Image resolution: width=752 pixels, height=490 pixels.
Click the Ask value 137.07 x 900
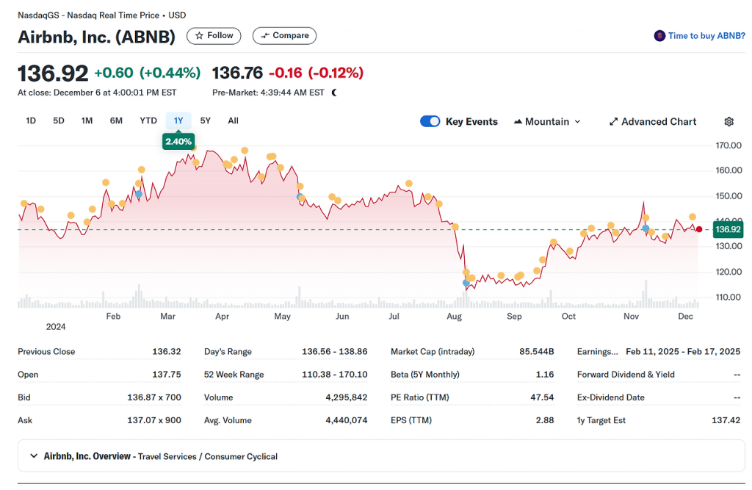(x=154, y=421)
